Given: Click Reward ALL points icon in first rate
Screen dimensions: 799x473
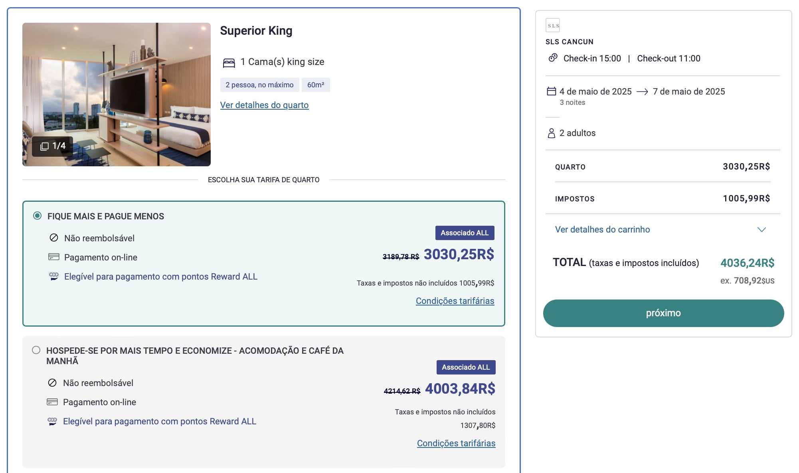Looking at the screenshot, I should (53, 276).
